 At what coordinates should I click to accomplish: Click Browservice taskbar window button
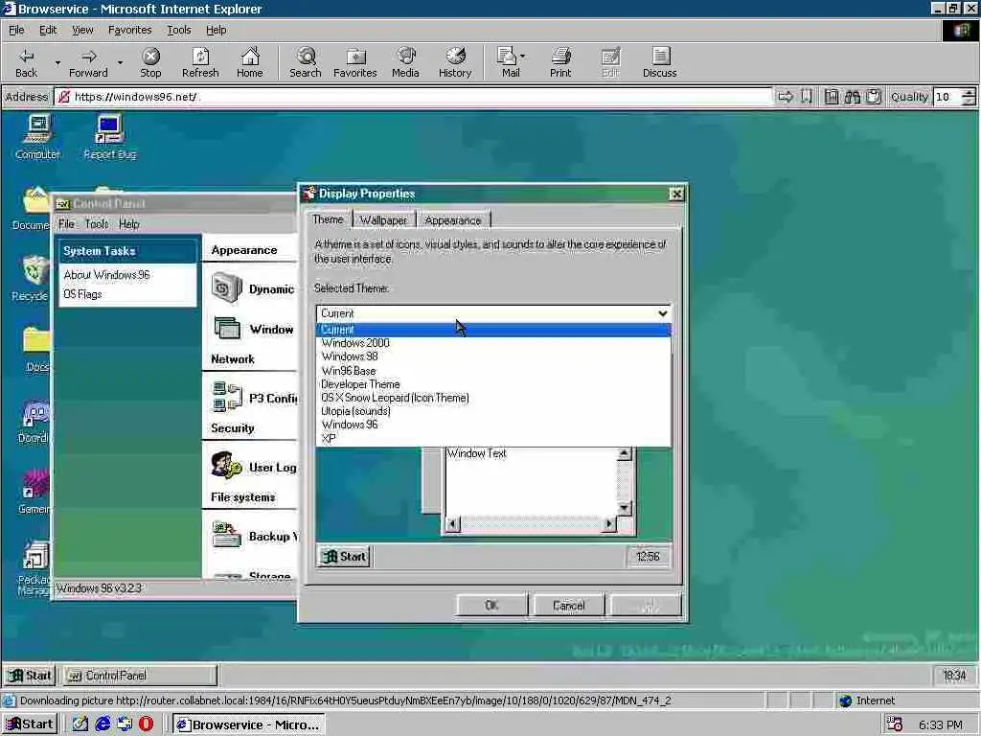(x=248, y=724)
